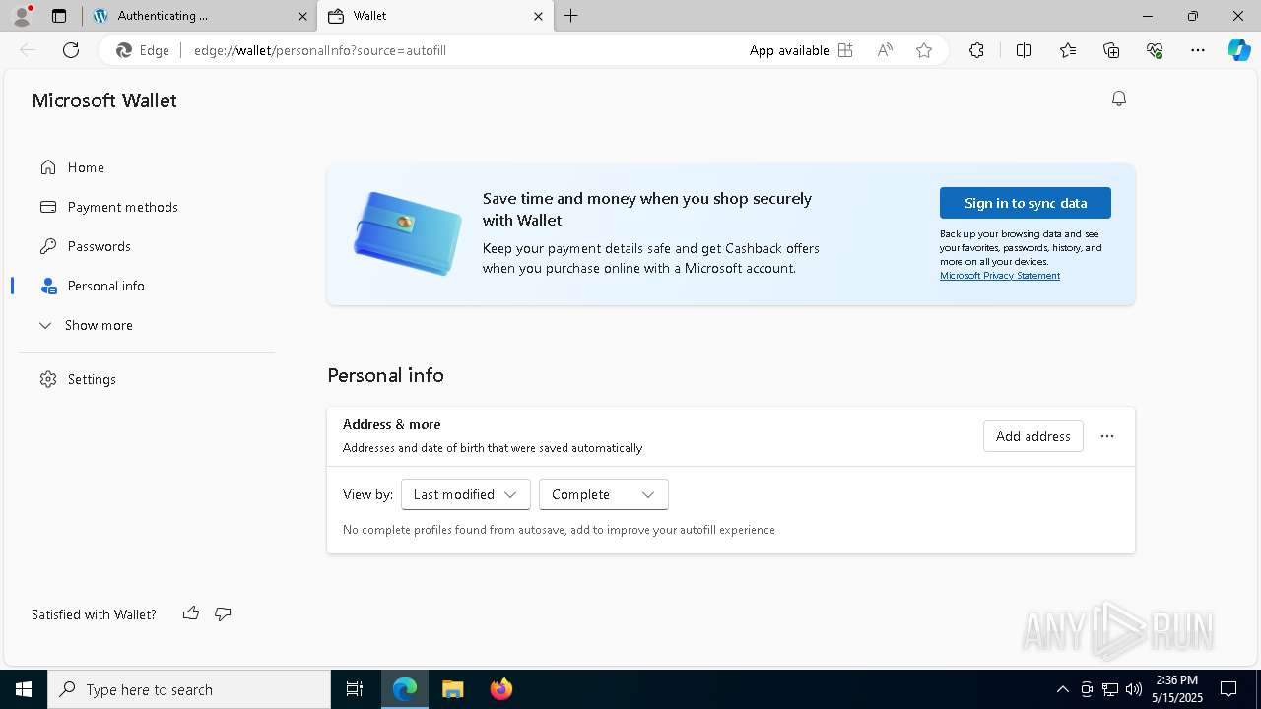Open more options ellipsis beside Add address
The width and height of the screenshot is (1261, 709).
(1107, 436)
